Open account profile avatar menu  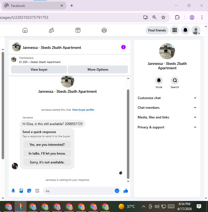tap(196, 30)
